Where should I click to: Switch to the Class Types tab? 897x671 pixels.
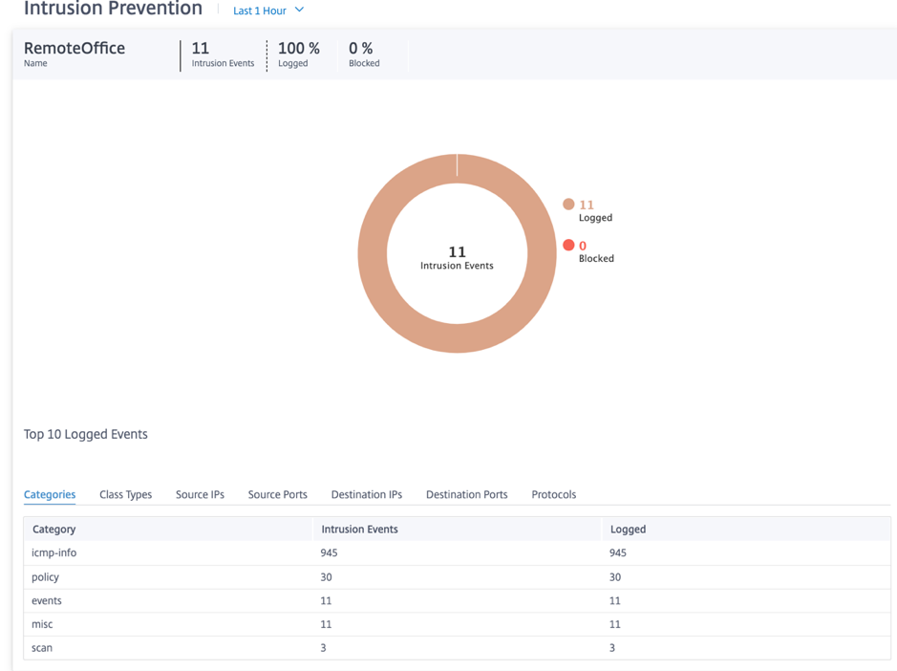click(126, 494)
